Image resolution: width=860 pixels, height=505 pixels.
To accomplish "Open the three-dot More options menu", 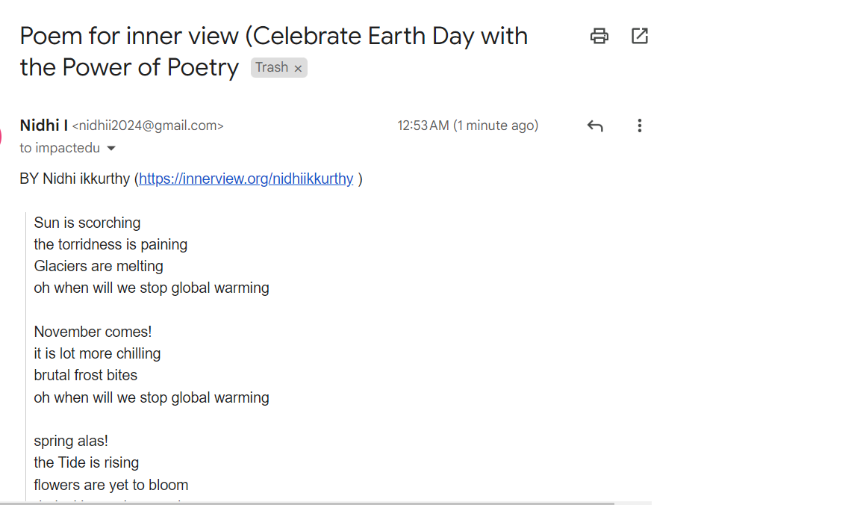I will tap(639, 126).
